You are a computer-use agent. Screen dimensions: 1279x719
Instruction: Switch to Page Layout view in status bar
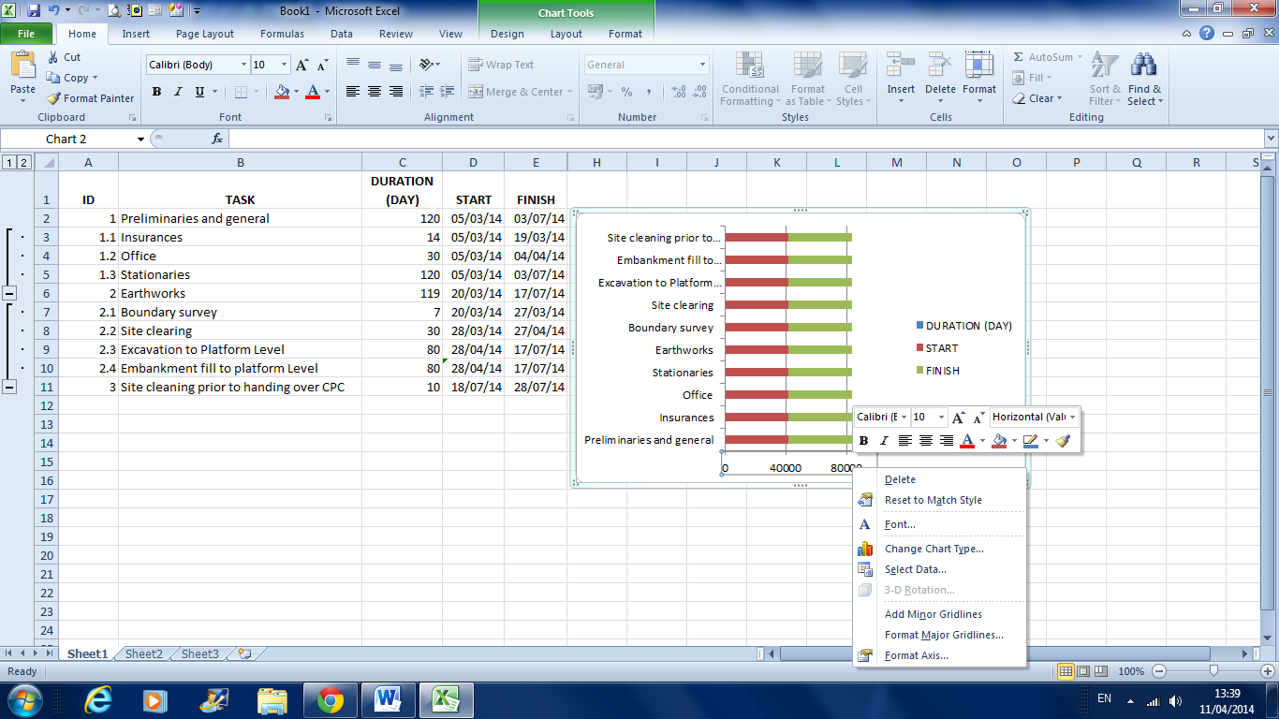coord(1084,671)
